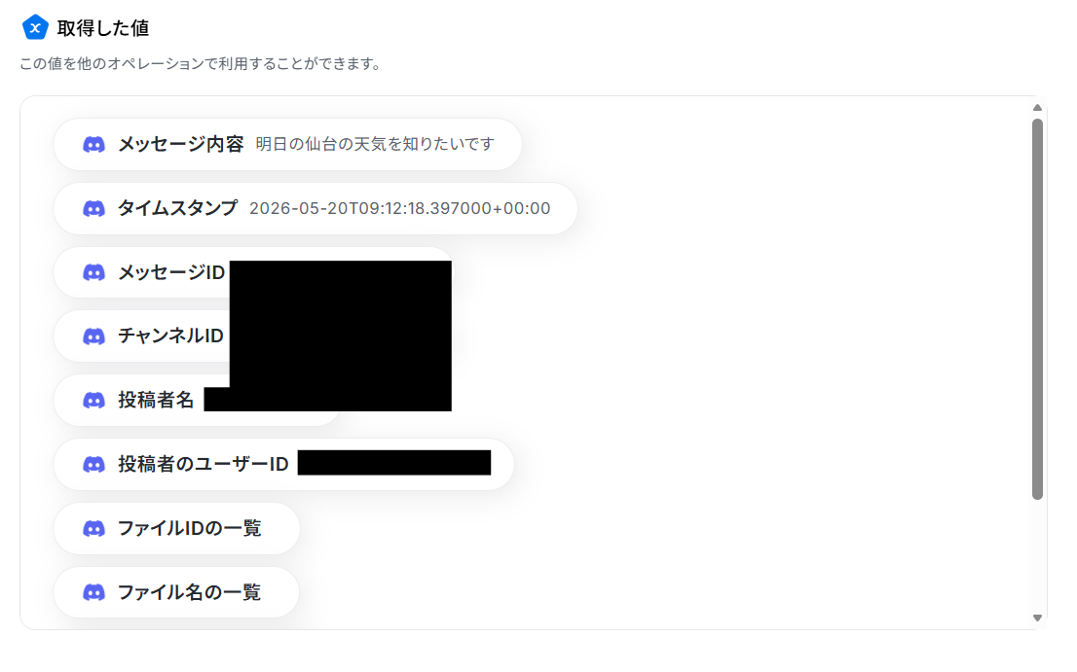
Task: Click Discord icon in ファイルIDの一覧 chip
Action: point(94,529)
